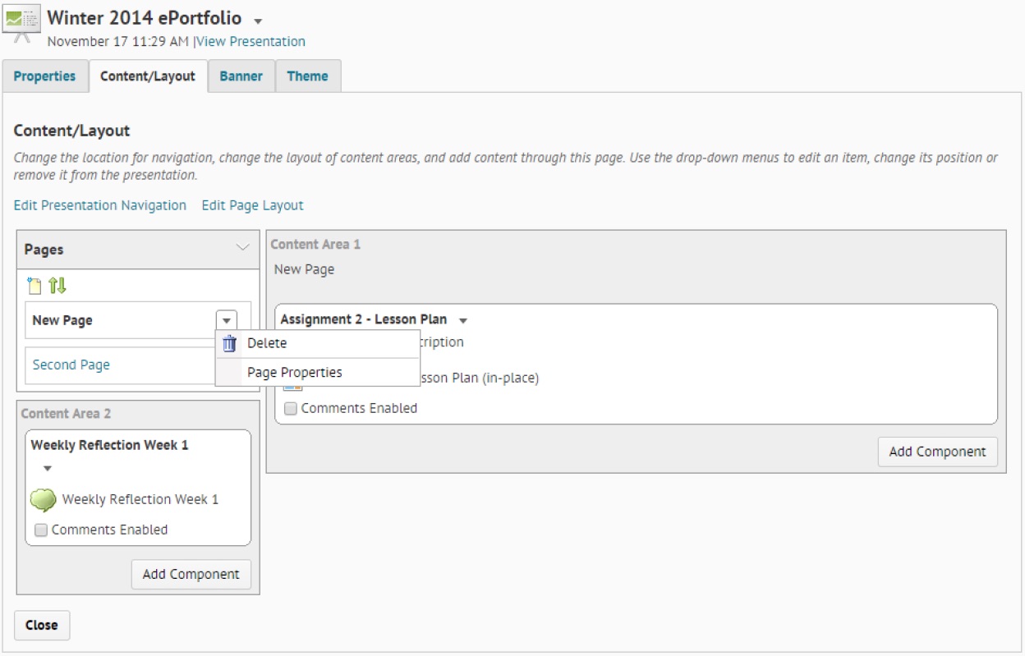Switch to the Banner tab

[x=241, y=76]
